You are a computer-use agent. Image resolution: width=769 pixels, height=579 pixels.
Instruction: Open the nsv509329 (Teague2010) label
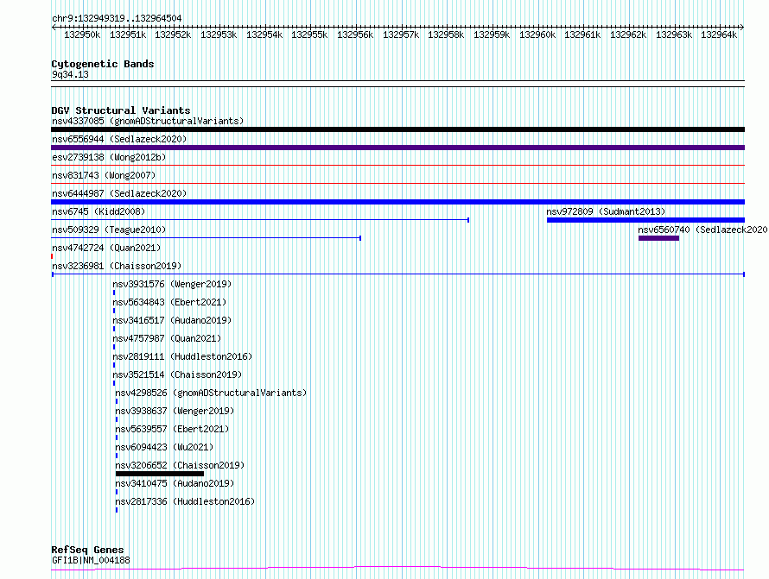[x=109, y=230]
